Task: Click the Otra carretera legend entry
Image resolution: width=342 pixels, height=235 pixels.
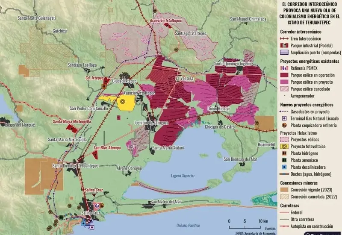Action: tap(302, 219)
